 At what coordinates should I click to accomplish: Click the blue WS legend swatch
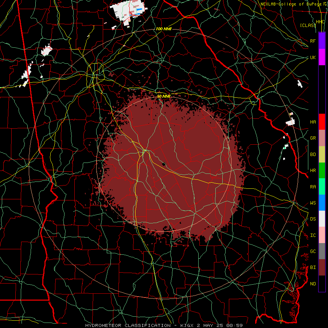tap(322, 203)
